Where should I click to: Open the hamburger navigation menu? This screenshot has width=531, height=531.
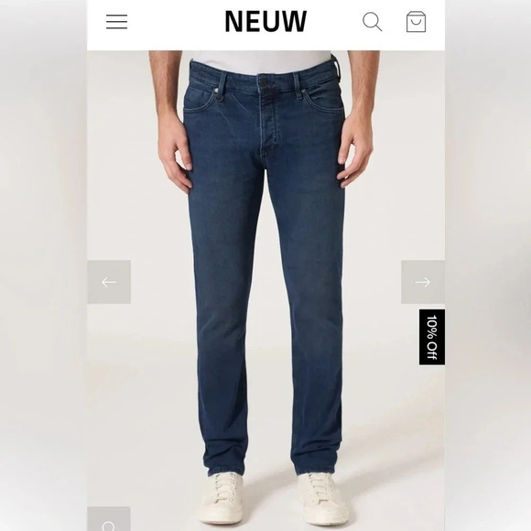coord(117,22)
